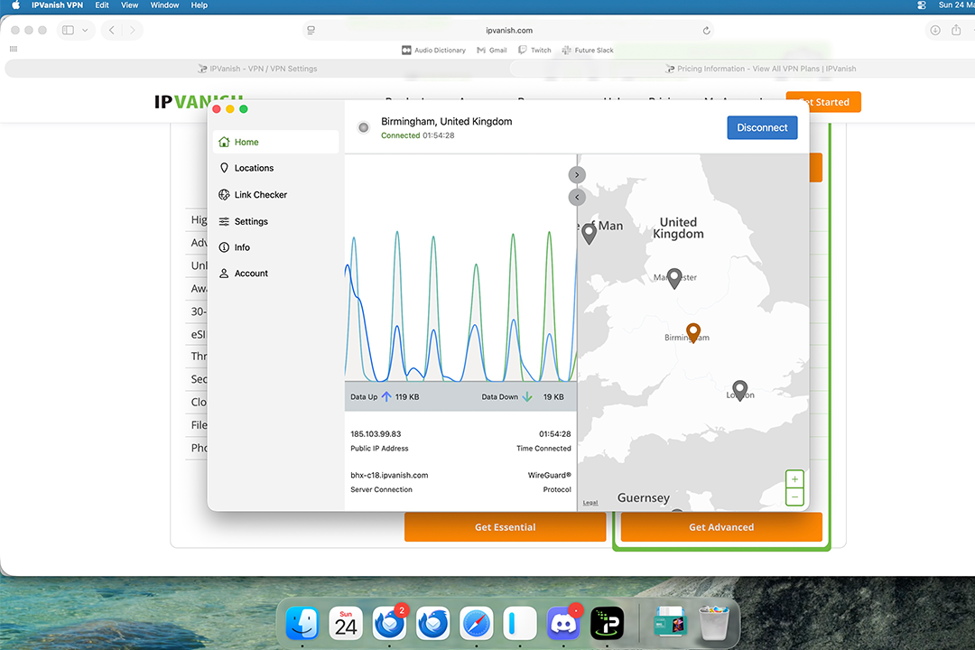975x650 pixels.
Task: Open Safari from the Dock
Action: tap(477, 623)
